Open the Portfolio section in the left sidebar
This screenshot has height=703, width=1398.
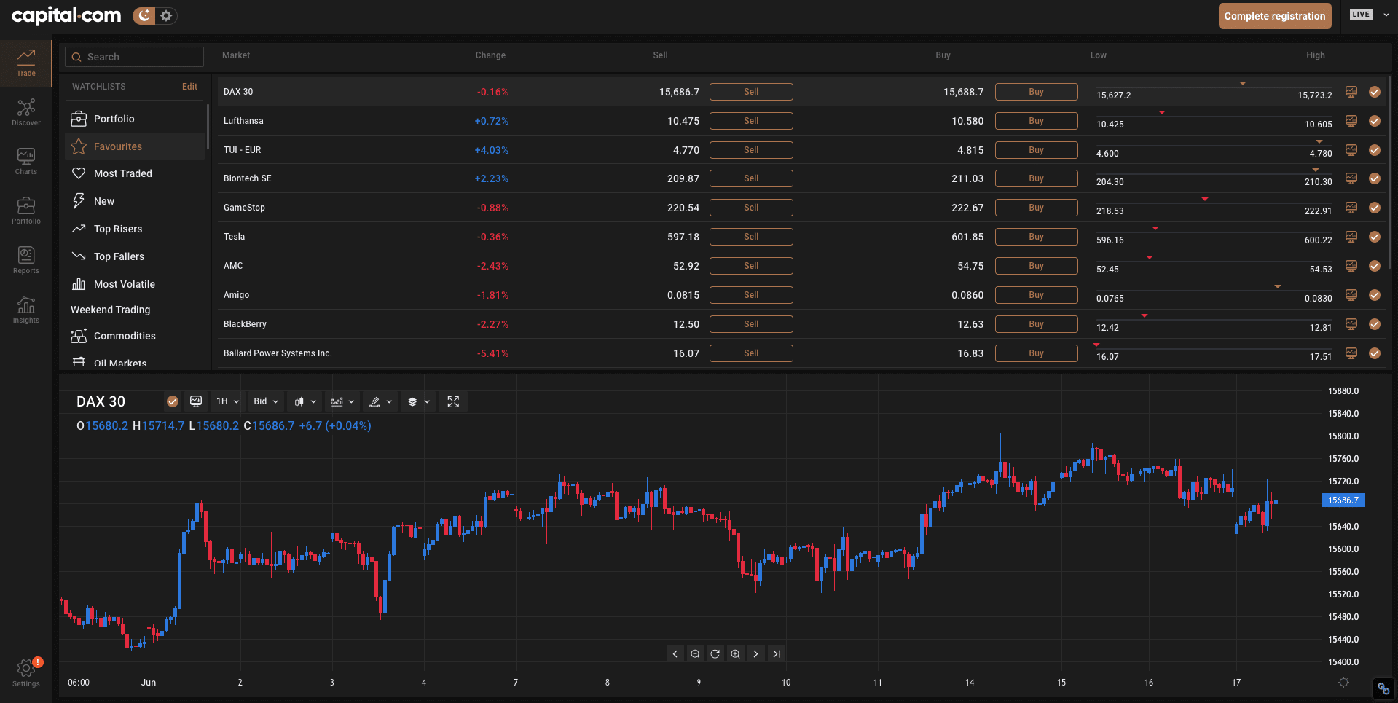point(26,211)
